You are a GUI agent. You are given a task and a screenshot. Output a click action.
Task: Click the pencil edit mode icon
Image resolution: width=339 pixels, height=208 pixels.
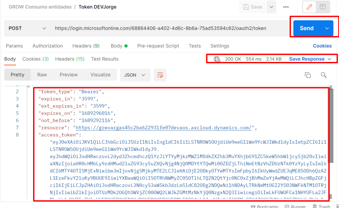click(x=310, y=7)
